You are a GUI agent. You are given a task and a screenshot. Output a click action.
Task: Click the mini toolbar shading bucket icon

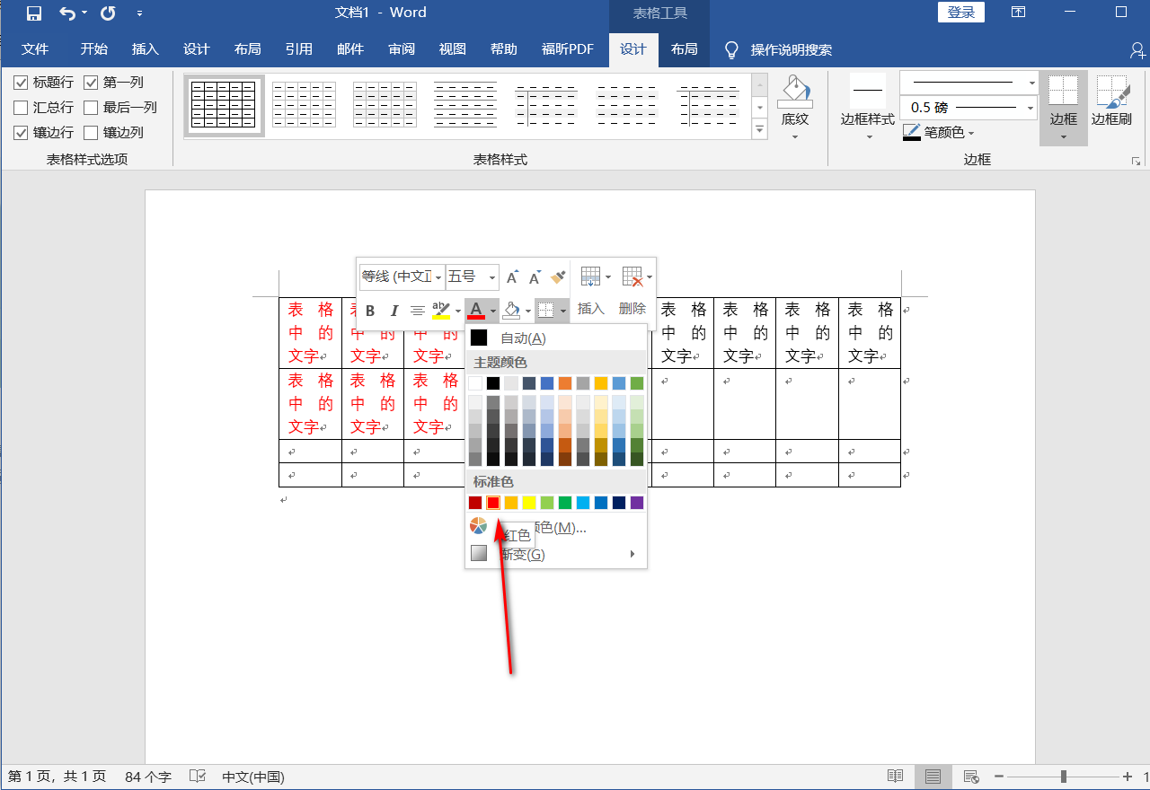tap(511, 311)
